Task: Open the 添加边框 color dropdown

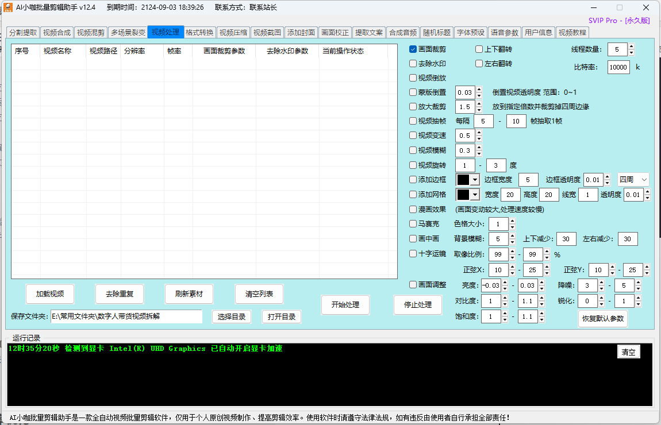Action: [x=475, y=180]
